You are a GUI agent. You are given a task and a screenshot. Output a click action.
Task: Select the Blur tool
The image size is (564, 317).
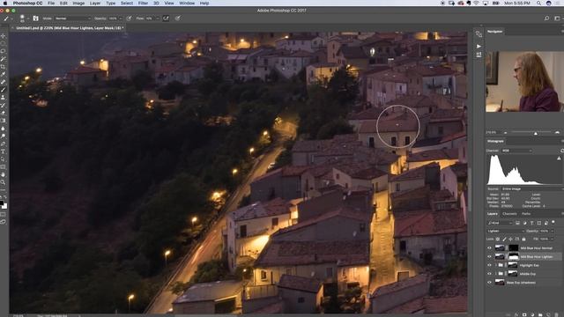coord(4,129)
